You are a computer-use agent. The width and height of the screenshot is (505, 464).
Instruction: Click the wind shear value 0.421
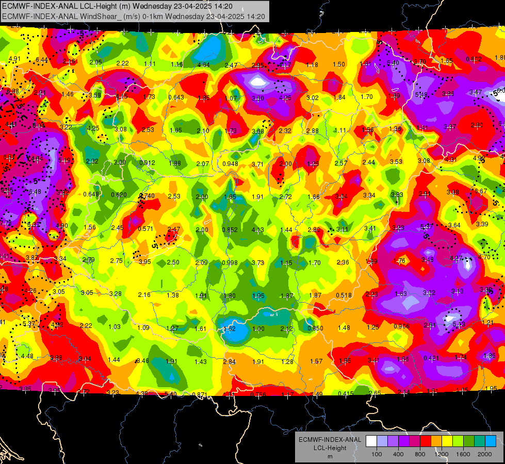(x=431, y=358)
